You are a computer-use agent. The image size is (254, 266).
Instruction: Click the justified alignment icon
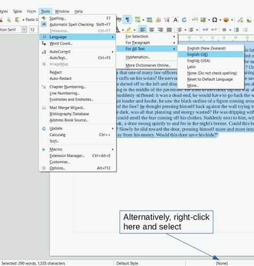click(169, 30)
